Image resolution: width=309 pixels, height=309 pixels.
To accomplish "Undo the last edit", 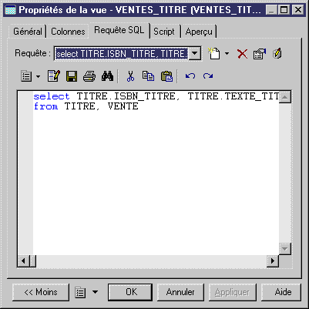I will pos(190,76).
